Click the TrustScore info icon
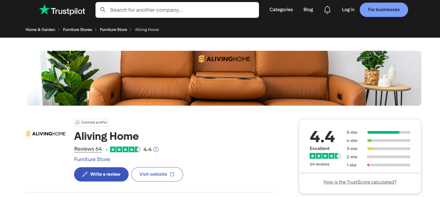Image resolution: width=440 pixels, height=197 pixels. coord(156,149)
